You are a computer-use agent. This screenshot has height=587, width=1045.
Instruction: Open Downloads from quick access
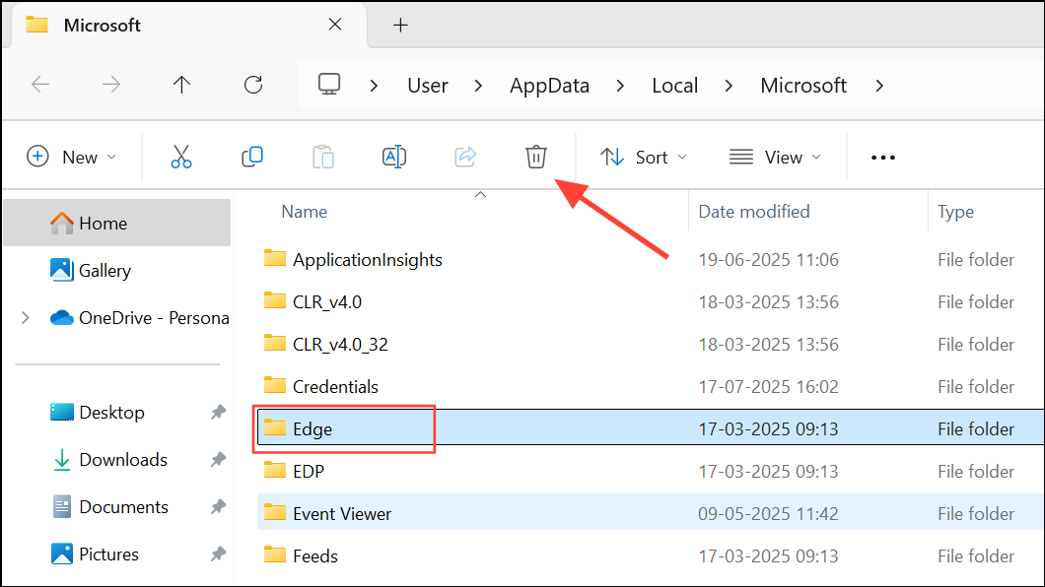coord(122,459)
